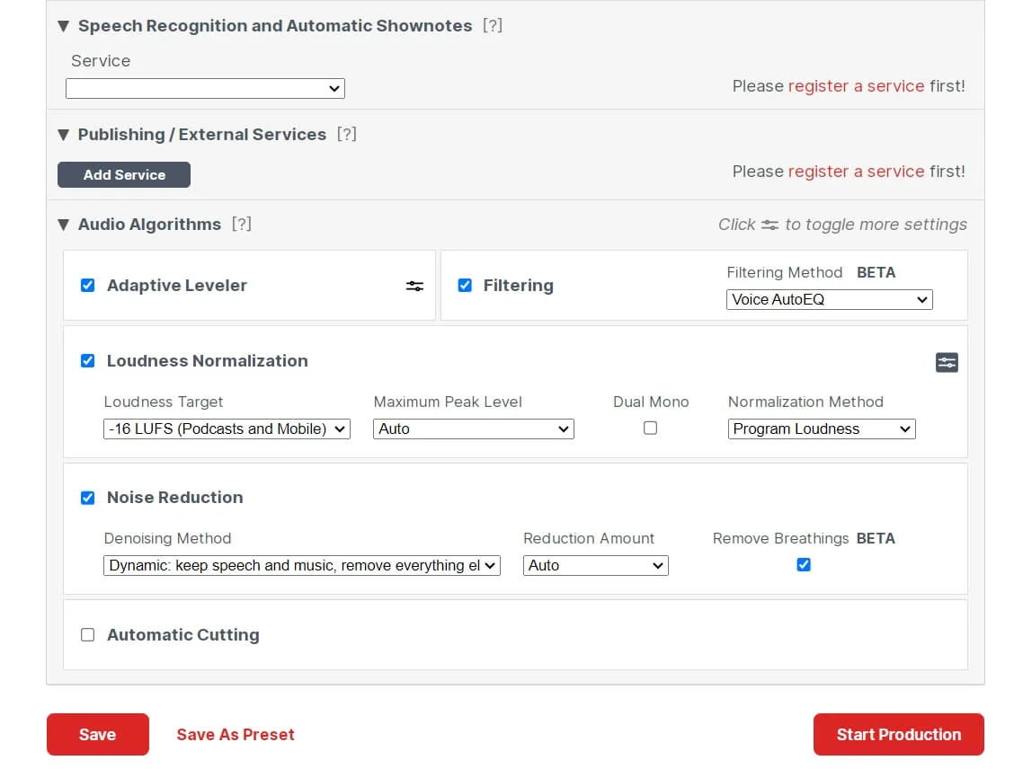Click the Start Production button
This screenshot has height=769, width=1023.
click(x=898, y=735)
